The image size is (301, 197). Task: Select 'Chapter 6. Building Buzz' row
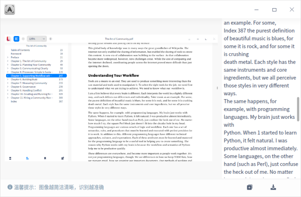(37, 79)
